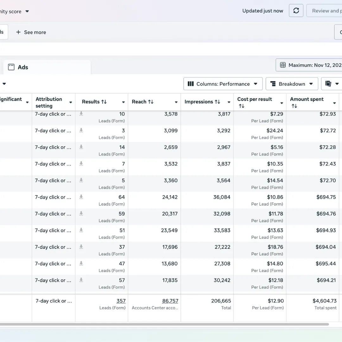Click See more button

(31, 32)
